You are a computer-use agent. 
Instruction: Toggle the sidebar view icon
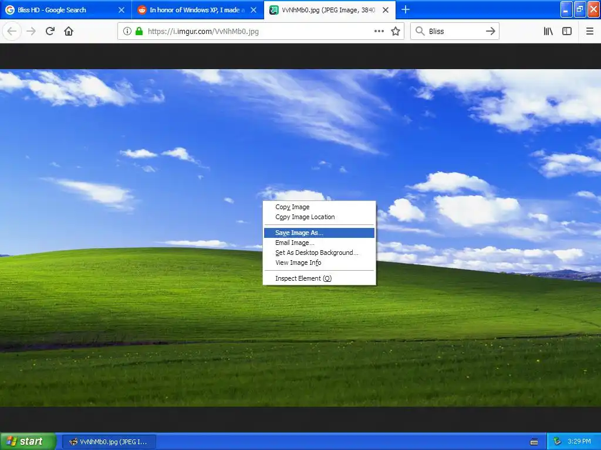[x=567, y=32]
